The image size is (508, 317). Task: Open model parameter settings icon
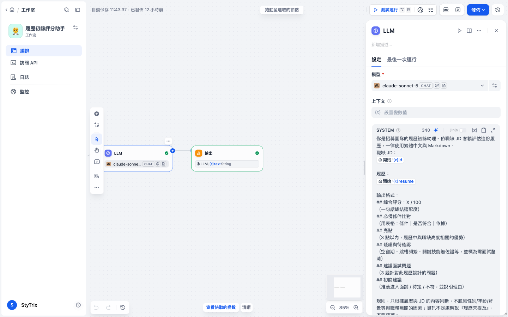tap(495, 86)
